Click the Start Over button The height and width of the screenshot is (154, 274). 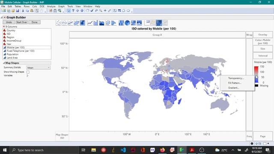tap(22, 22)
